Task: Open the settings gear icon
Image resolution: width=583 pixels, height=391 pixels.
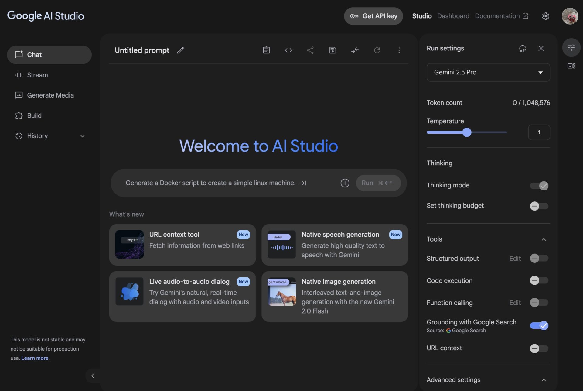Action: tap(546, 16)
